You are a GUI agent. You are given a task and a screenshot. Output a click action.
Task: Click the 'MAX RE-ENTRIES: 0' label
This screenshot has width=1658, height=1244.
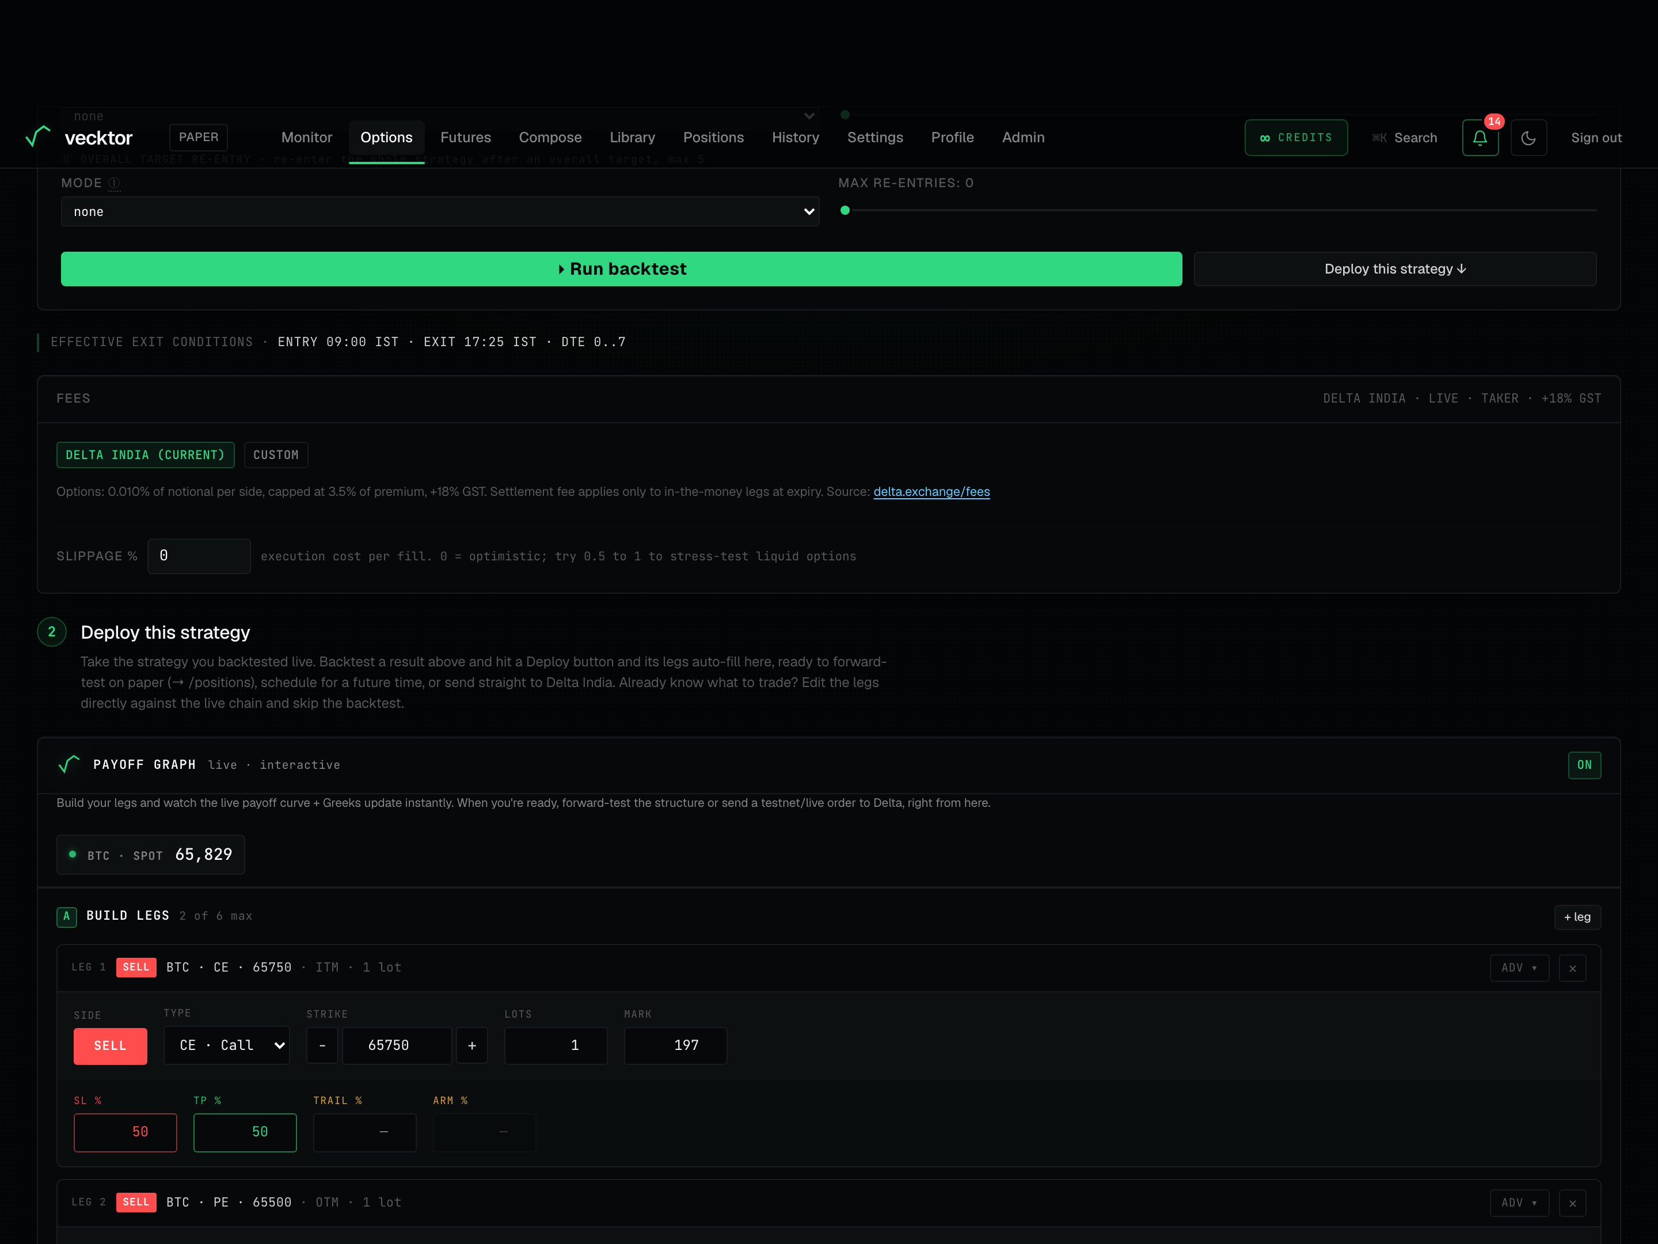[x=906, y=183]
